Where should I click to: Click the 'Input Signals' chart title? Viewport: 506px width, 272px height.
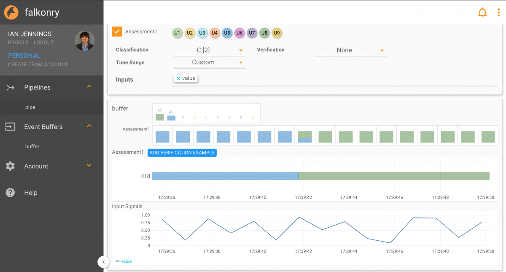(x=127, y=207)
